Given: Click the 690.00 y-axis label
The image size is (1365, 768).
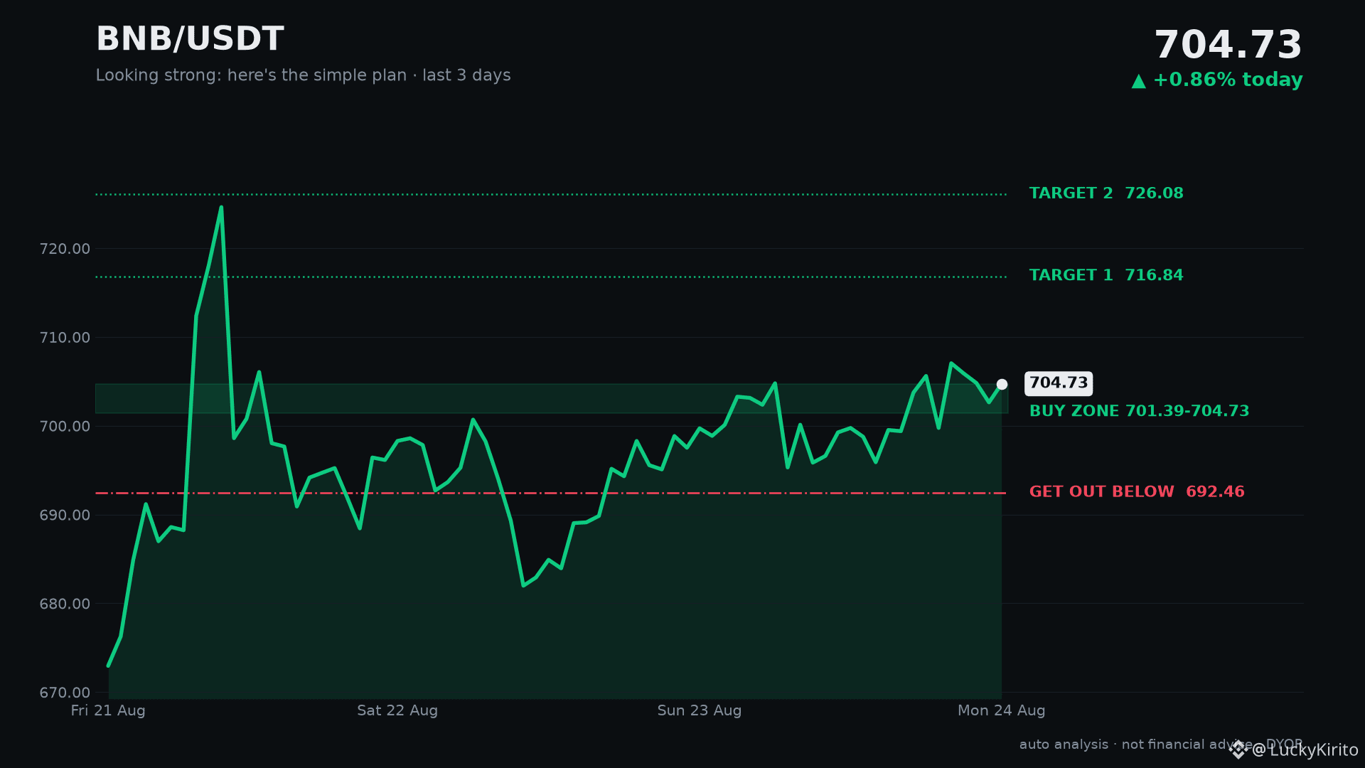Looking at the screenshot, I should point(65,515).
